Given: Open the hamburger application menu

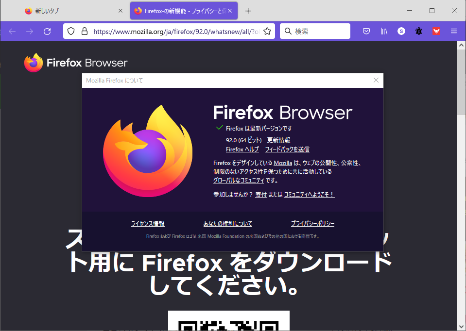Looking at the screenshot, I should 453,31.
